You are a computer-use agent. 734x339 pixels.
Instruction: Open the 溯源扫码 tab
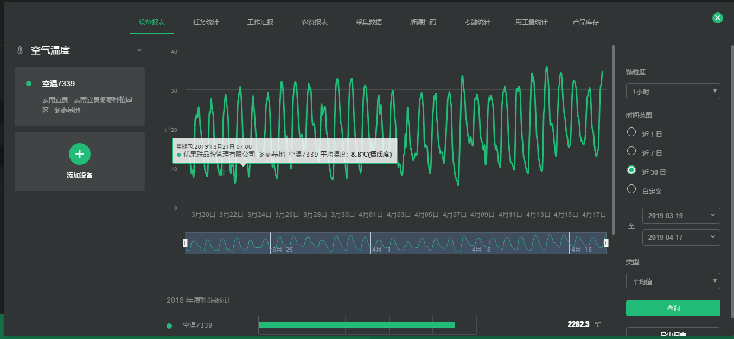click(423, 22)
